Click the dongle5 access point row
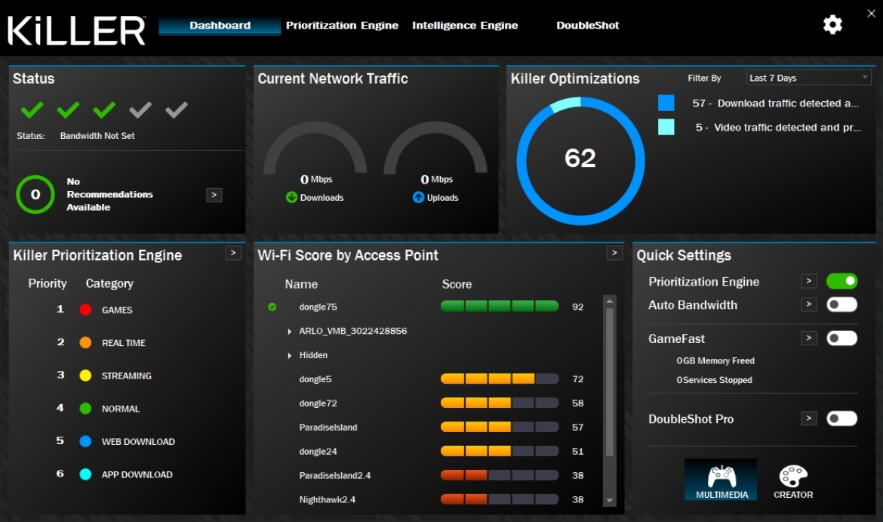883x522 pixels. click(x=435, y=378)
